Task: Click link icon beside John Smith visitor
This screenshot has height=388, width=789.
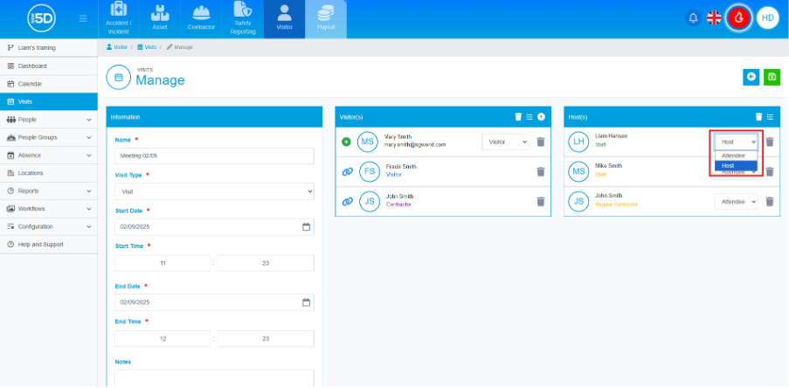Action: point(347,201)
